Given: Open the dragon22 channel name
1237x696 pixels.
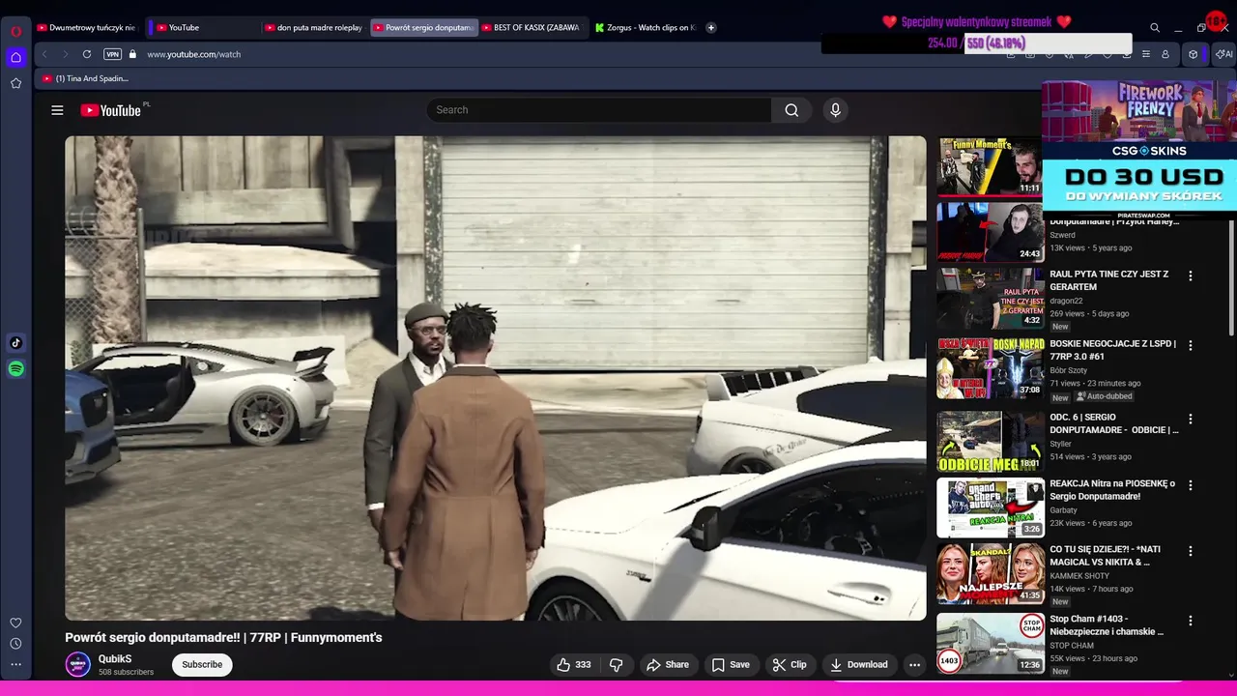Looking at the screenshot, I should (x=1066, y=301).
